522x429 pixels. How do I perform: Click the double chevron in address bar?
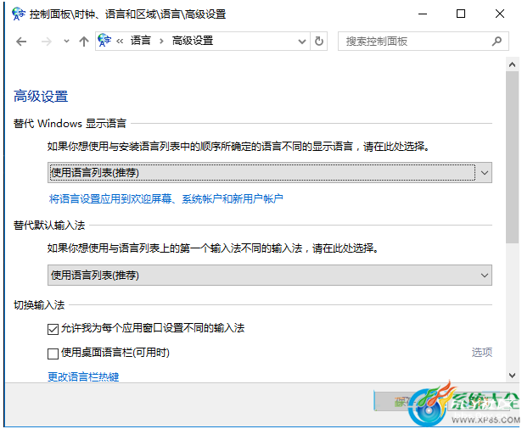[x=120, y=42]
